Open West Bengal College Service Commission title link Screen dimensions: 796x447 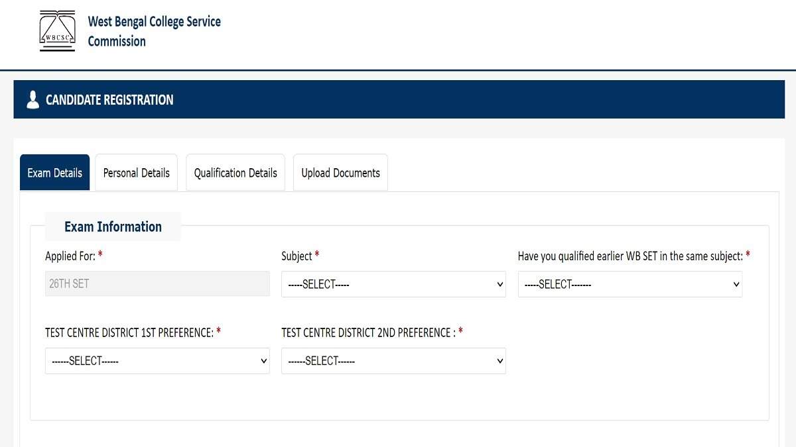tap(154, 31)
